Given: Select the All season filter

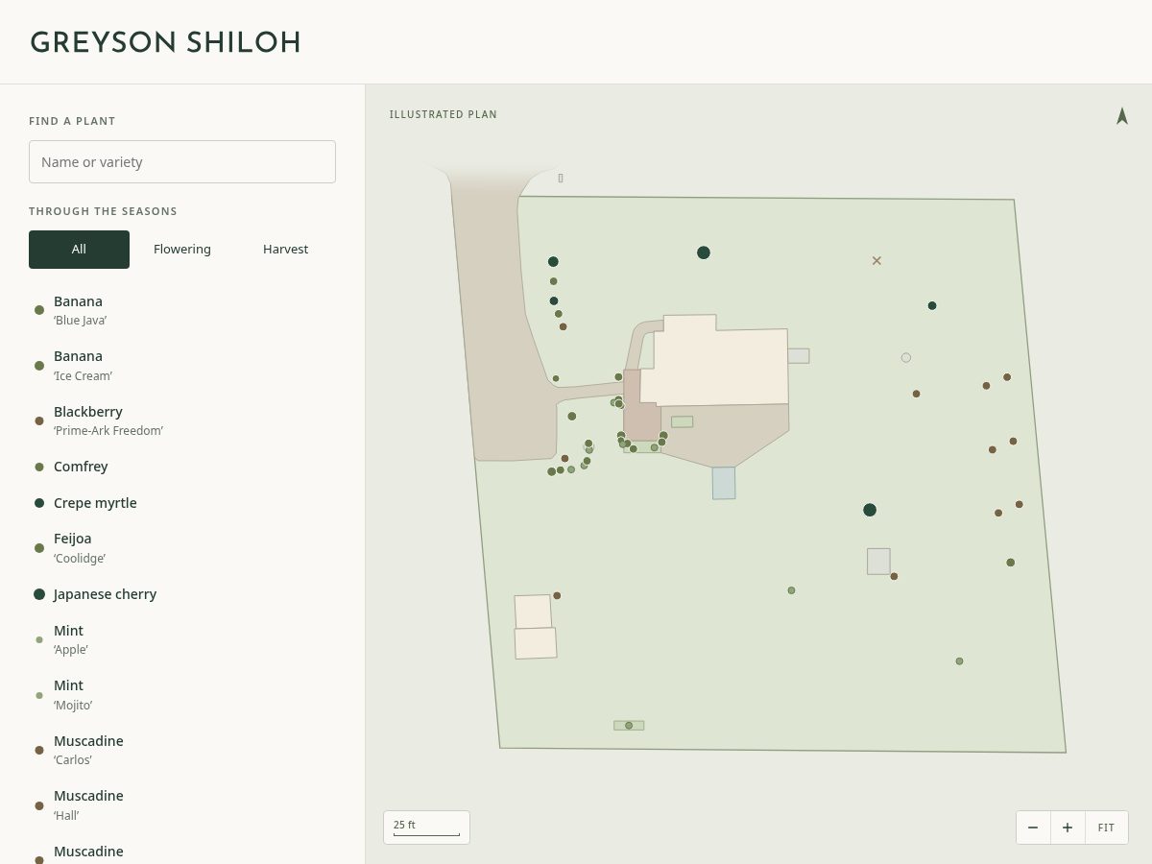Looking at the screenshot, I should (79, 250).
